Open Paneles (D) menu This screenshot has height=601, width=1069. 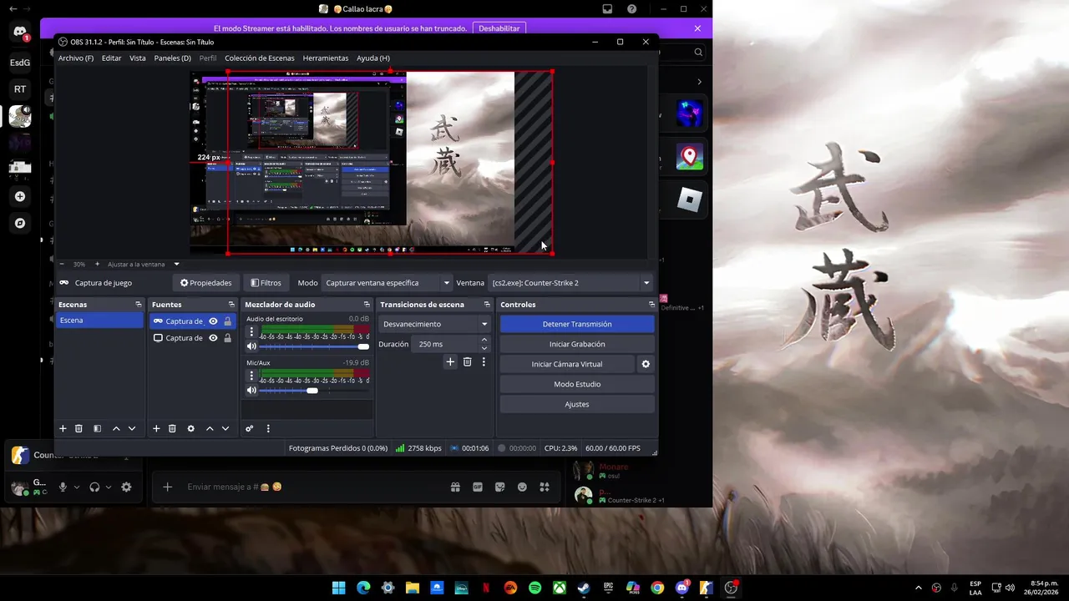coord(172,58)
